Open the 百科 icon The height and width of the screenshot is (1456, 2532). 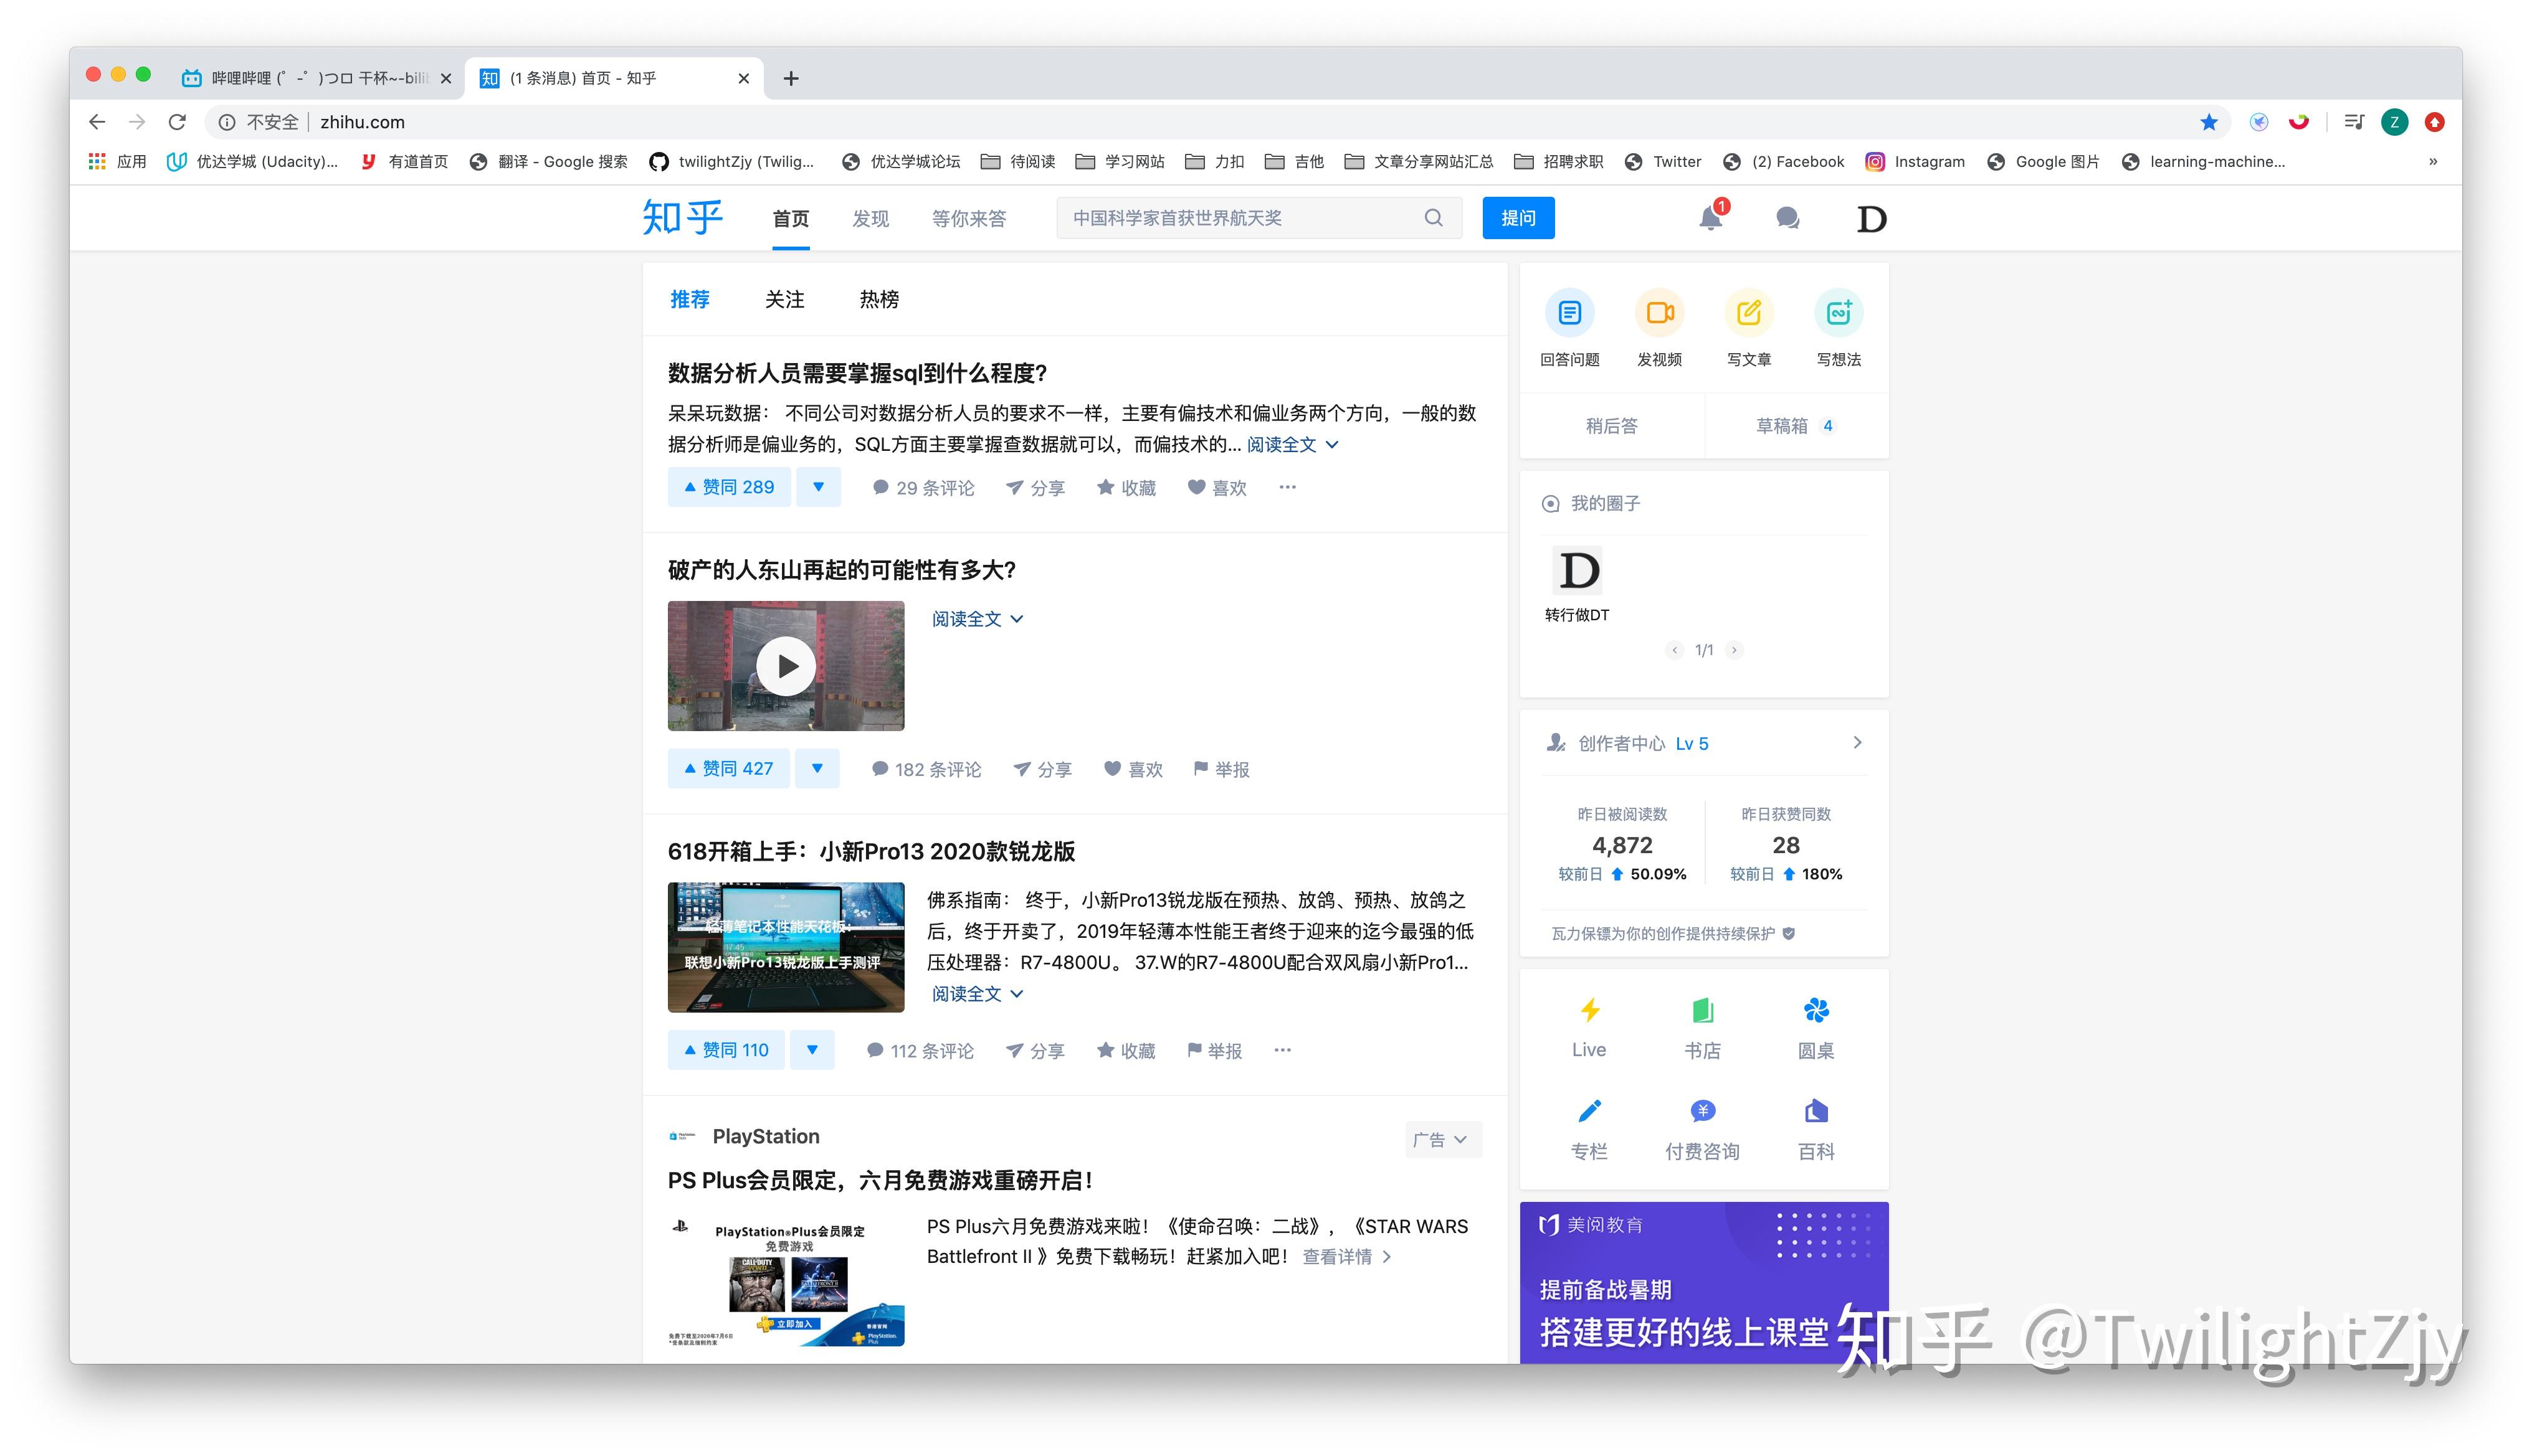pos(1816,1112)
